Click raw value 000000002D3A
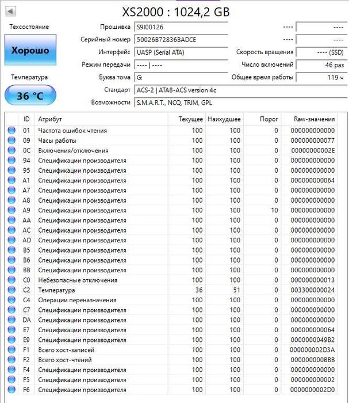 pos(312,350)
